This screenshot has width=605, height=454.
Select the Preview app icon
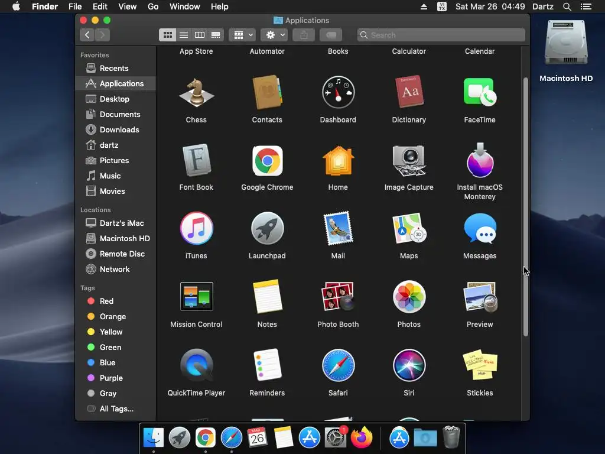tap(480, 297)
